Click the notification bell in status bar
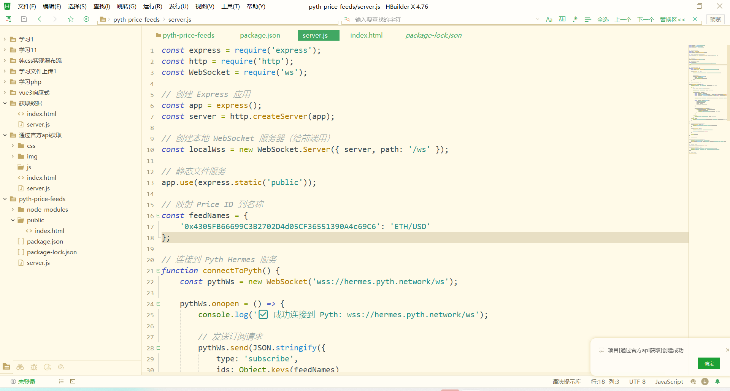The width and height of the screenshot is (730, 391). point(717,382)
